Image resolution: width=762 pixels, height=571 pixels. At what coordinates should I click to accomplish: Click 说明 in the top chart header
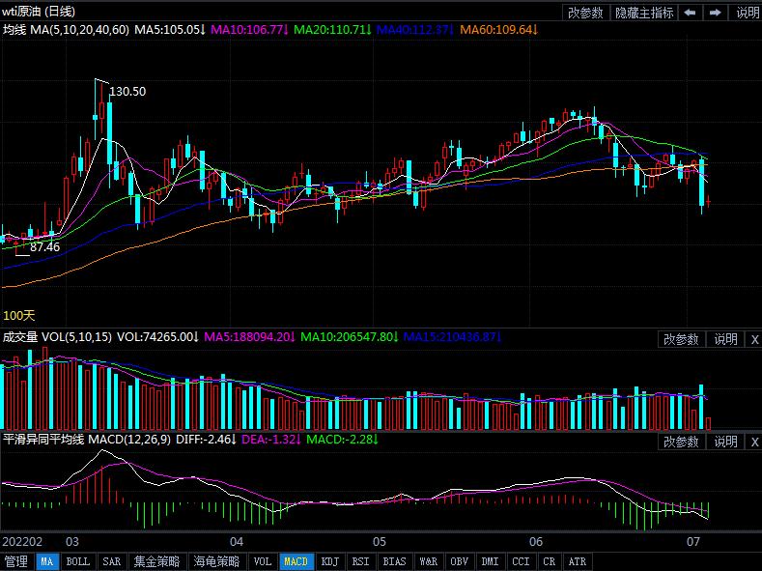tap(748, 13)
